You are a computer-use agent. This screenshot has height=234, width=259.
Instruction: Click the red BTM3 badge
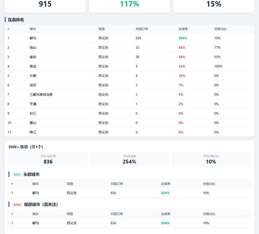[17, 204]
